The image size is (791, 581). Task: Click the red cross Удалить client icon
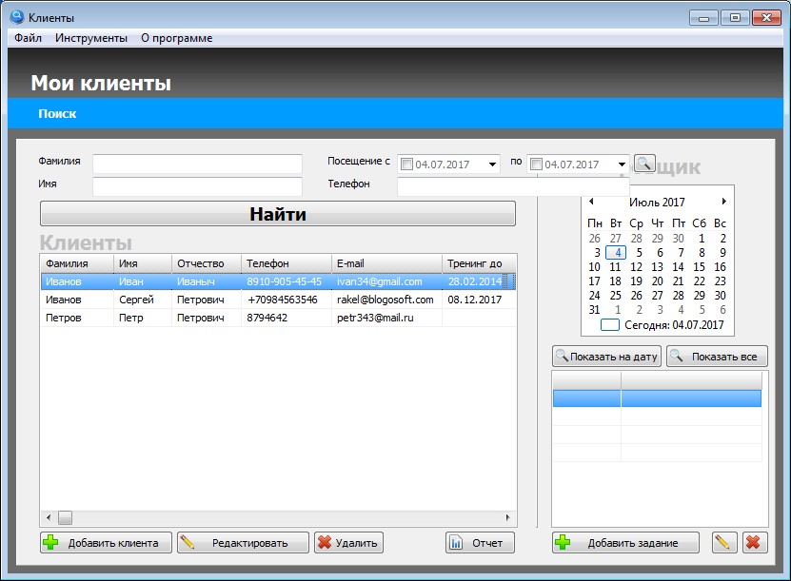coord(325,542)
